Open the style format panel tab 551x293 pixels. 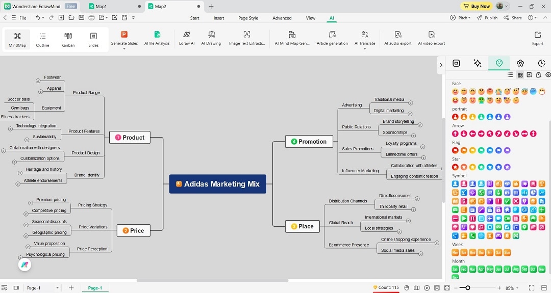[x=456, y=63]
